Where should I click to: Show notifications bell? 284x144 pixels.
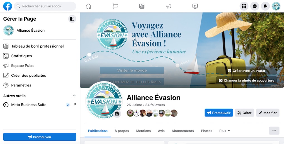[265, 6]
